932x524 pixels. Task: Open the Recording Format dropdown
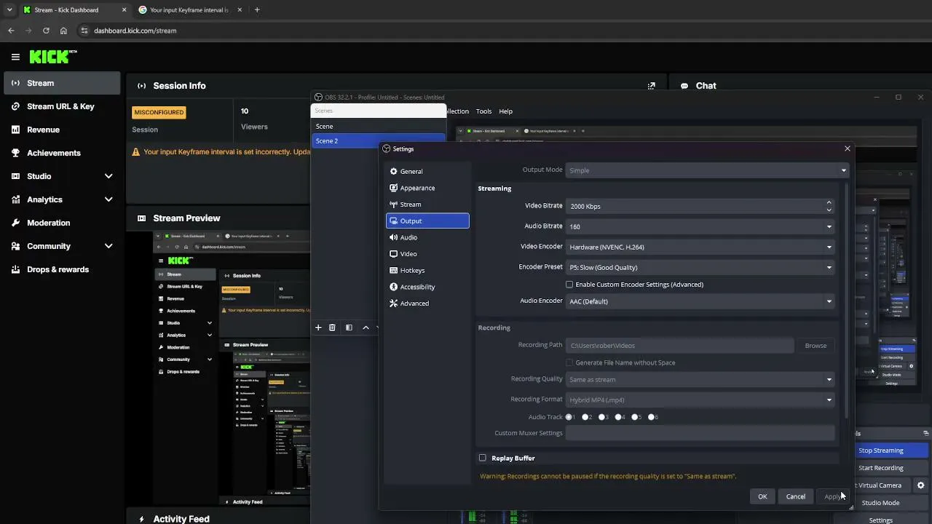(700, 400)
